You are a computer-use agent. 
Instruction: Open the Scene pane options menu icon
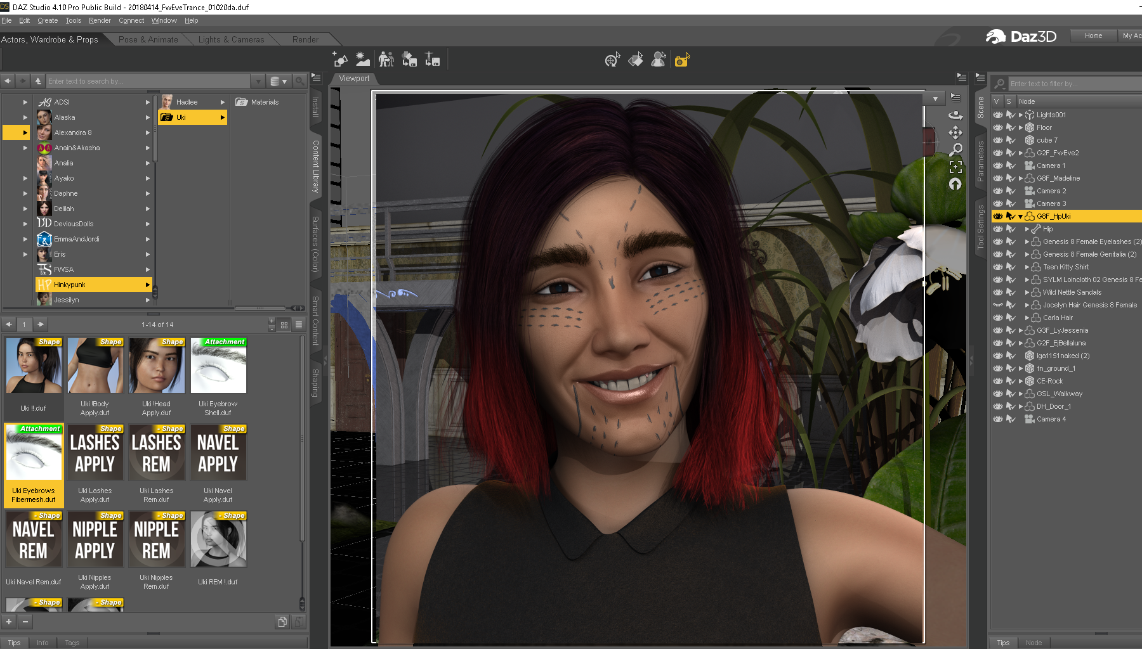click(x=980, y=78)
